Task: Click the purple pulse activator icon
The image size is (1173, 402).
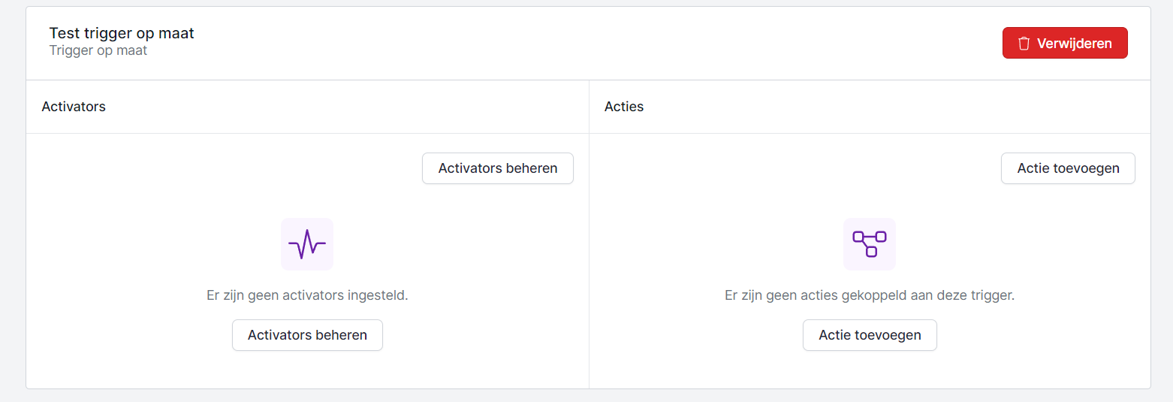Action: (x=307, y=244)
